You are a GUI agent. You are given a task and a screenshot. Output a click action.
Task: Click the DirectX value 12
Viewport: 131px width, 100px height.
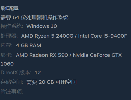[38, 73]
